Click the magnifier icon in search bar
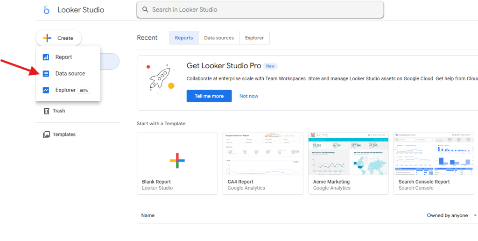This screenshot has height=241, width=478. point(145,9)
